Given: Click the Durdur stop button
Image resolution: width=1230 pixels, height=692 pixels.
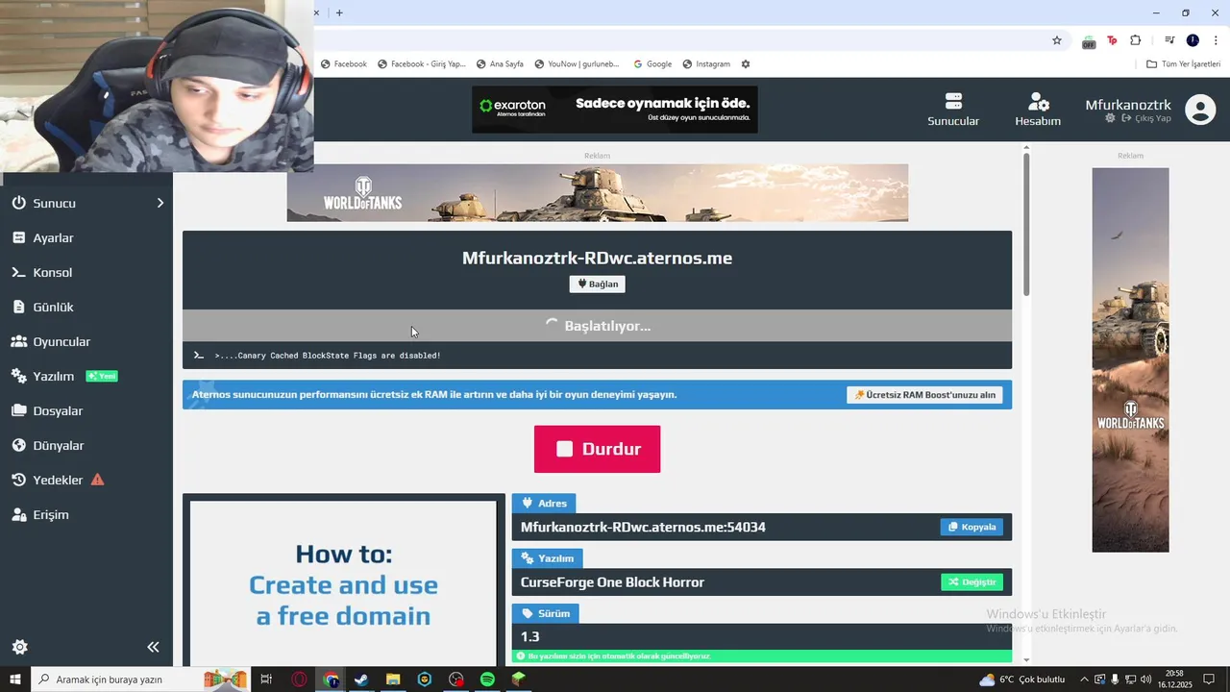Looking at the screenshot, I should point(597,449).
